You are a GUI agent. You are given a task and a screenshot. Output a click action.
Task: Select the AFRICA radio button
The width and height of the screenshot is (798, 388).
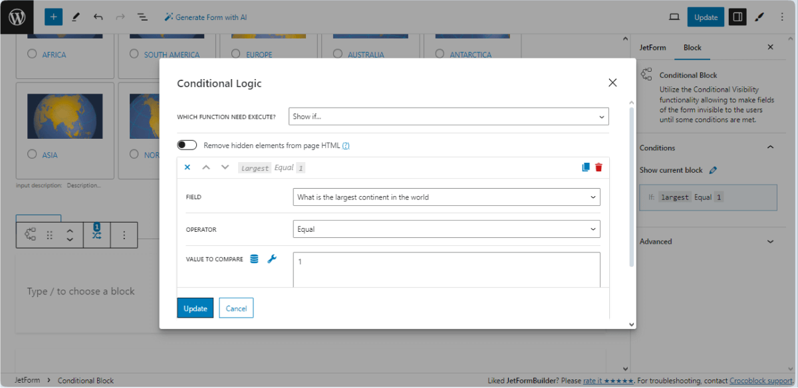click(31, 55)
